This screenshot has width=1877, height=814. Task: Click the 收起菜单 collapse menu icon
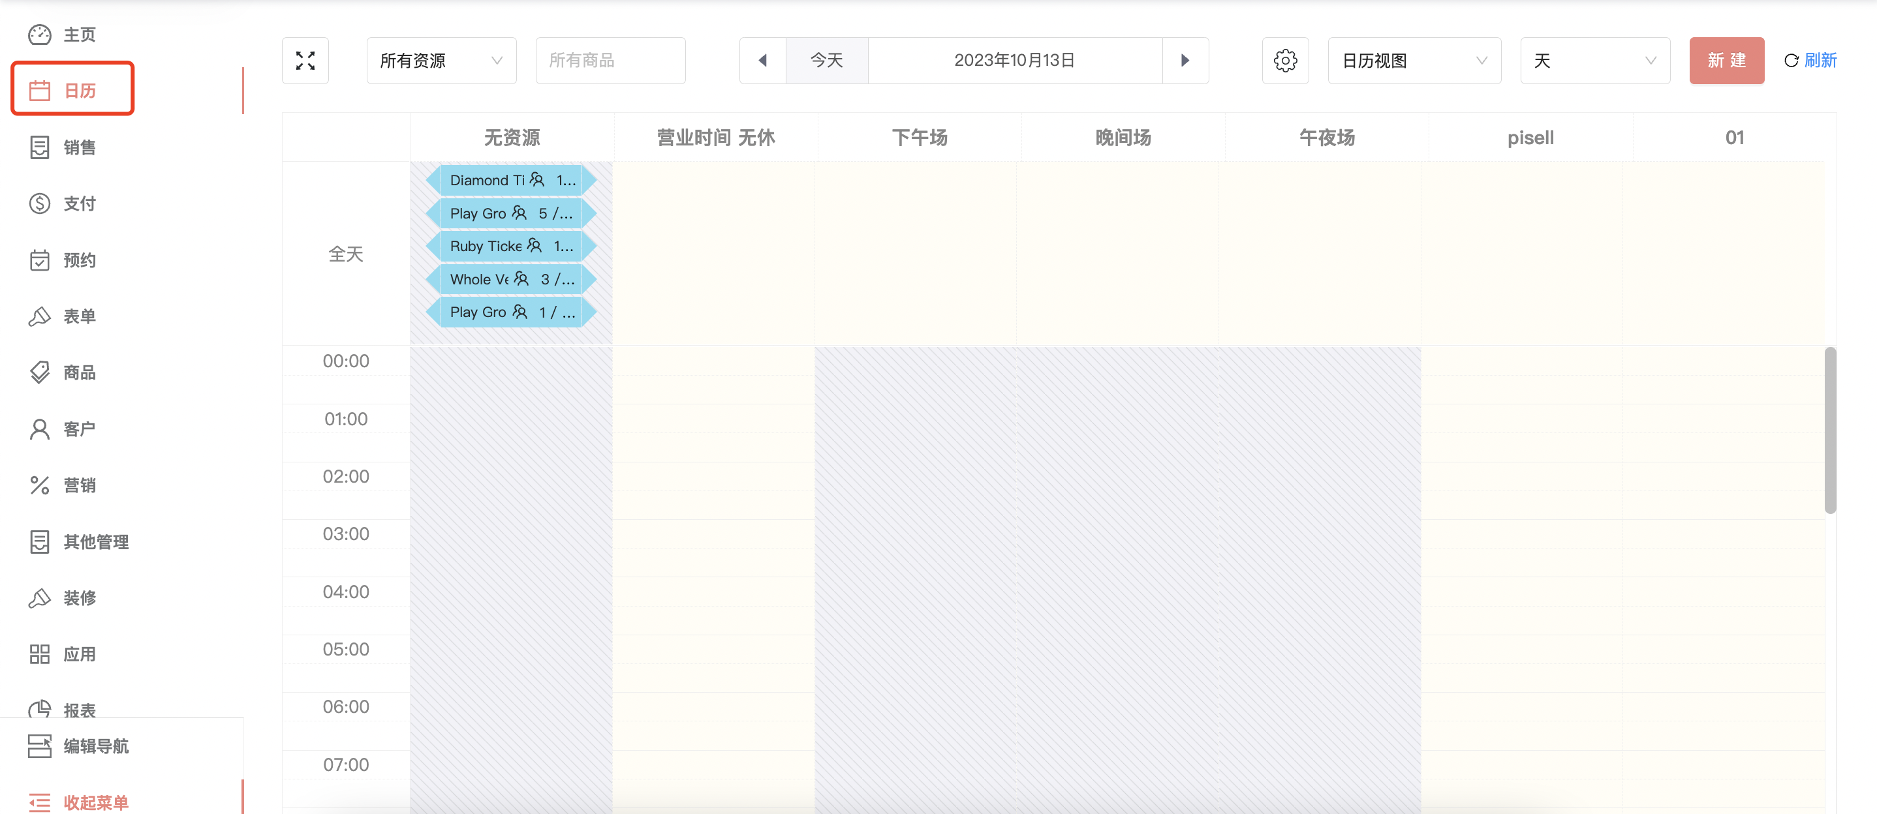(x=39, y=802)
